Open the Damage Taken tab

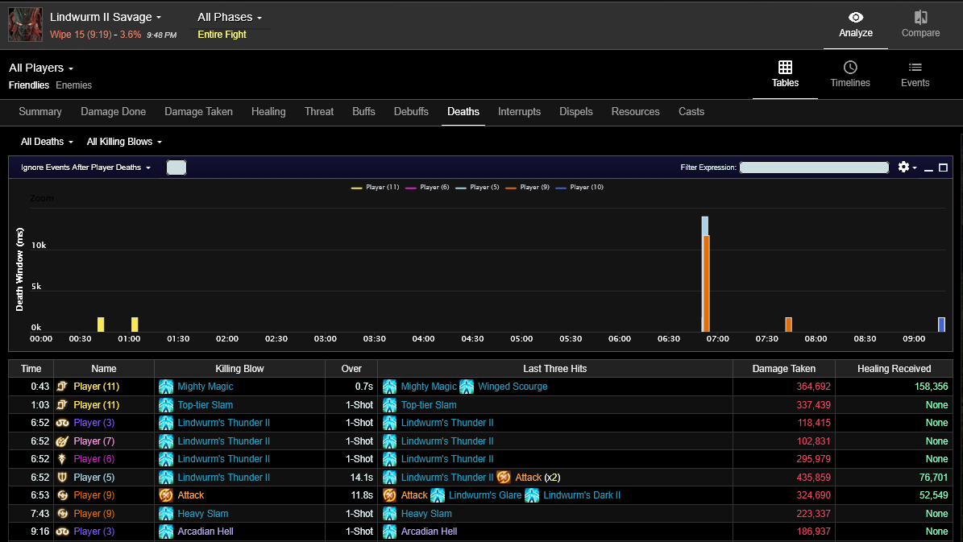click(x=198, y=112)
